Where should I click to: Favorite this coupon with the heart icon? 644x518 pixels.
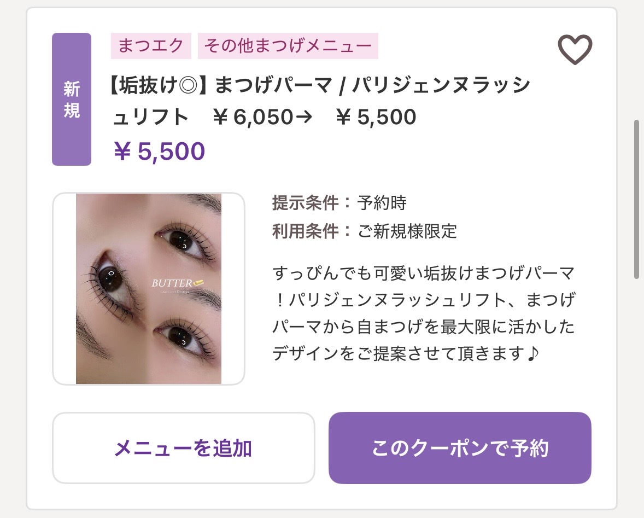coord(575,50)
